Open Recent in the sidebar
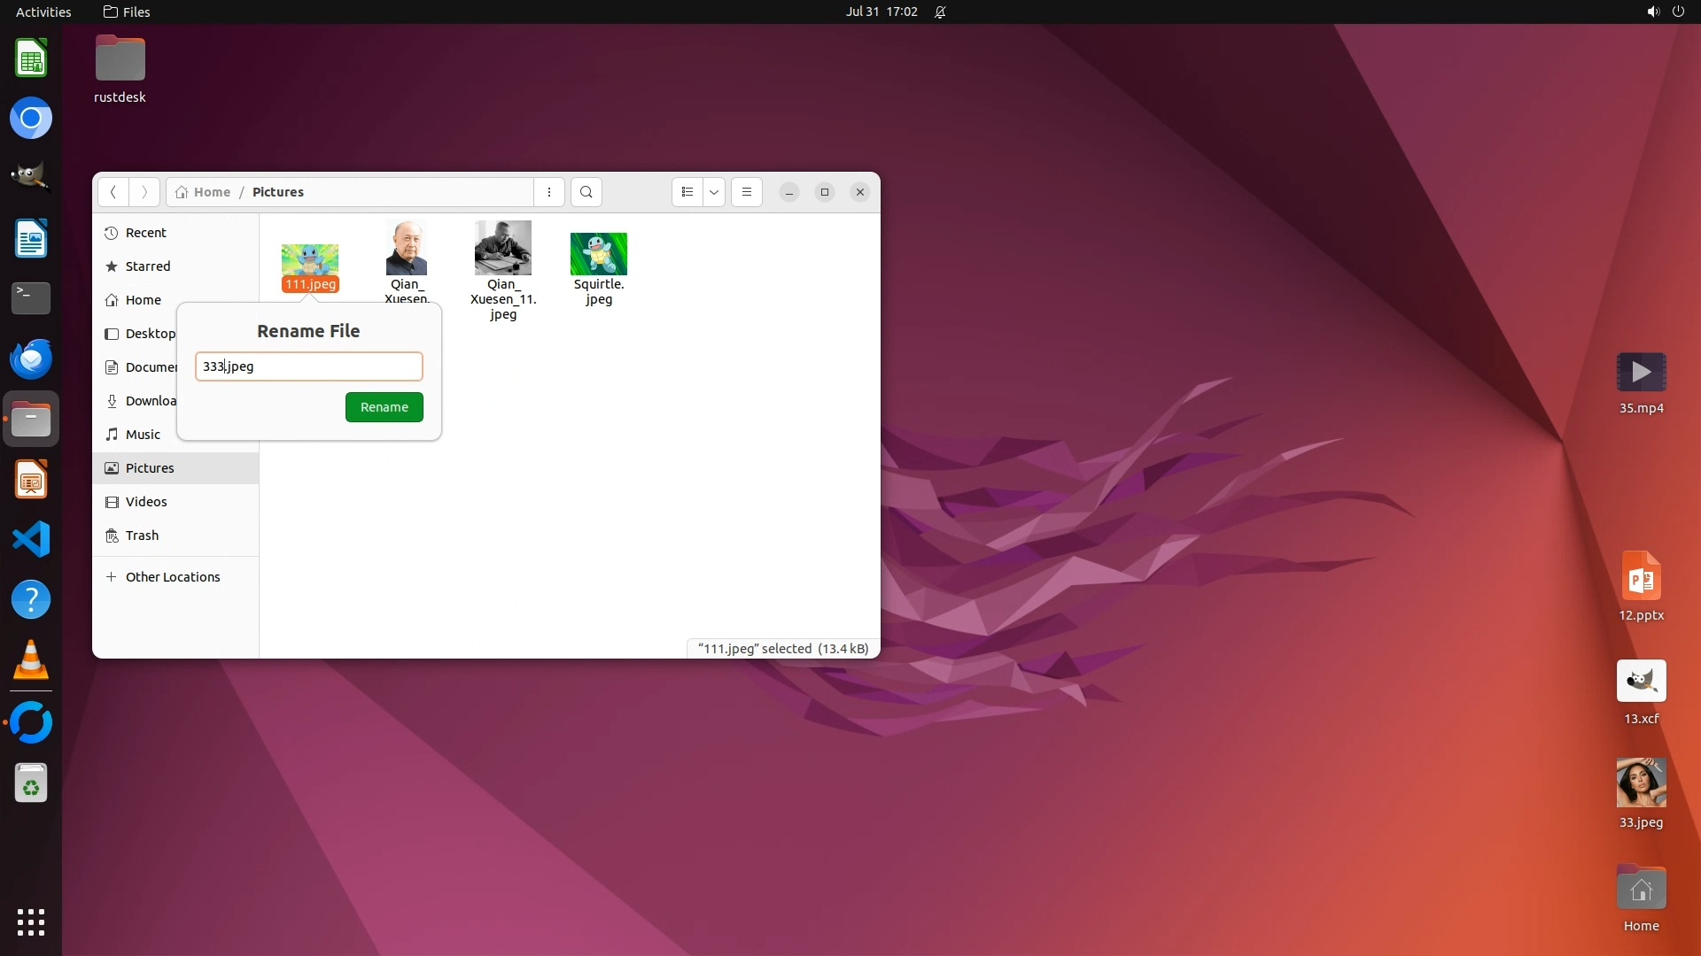Screen dimensions: 1701x956 tap(145, 233)
